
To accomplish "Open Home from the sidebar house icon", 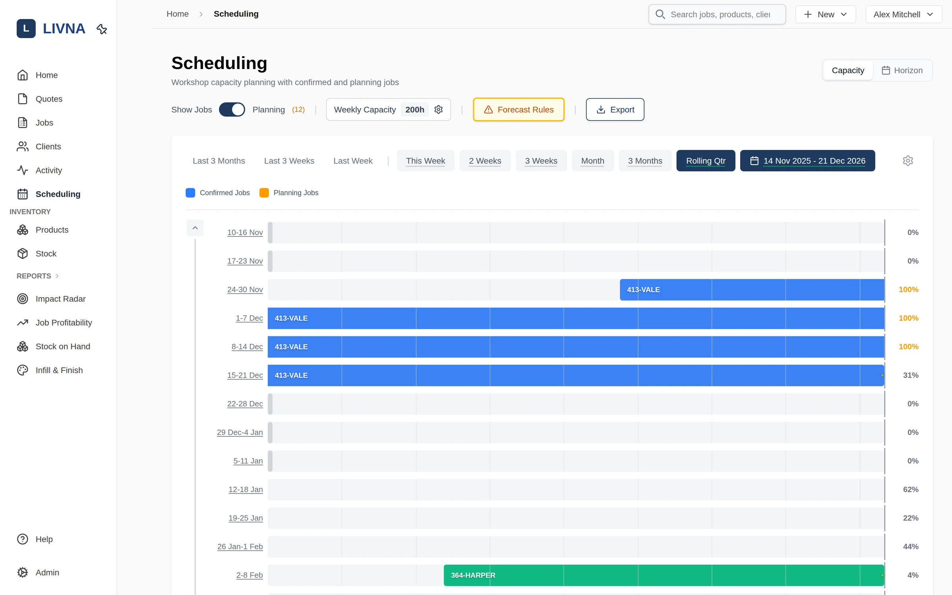I will 23,75.
